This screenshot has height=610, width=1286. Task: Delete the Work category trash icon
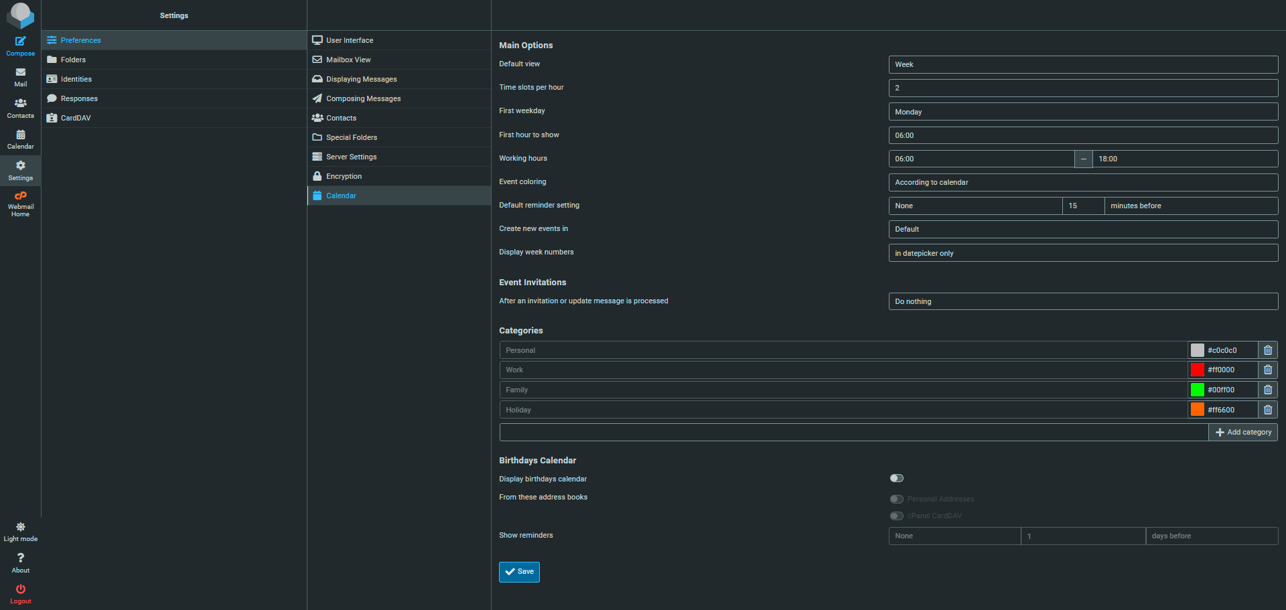pos(1267,370)
